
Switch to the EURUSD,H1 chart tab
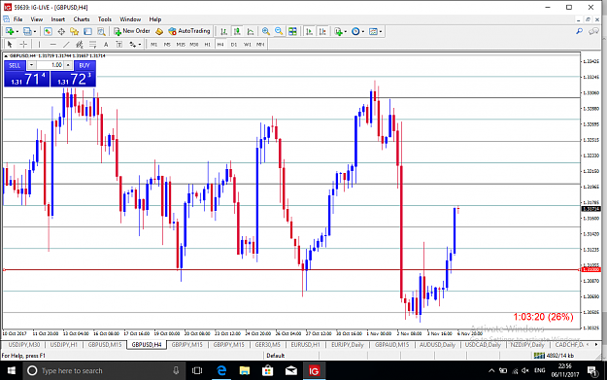tap(305, 344)
